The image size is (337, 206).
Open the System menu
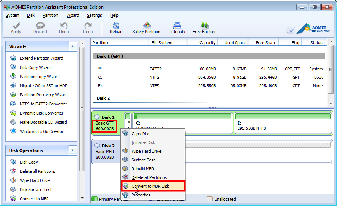pyautogui.click(x=13, y=15)
